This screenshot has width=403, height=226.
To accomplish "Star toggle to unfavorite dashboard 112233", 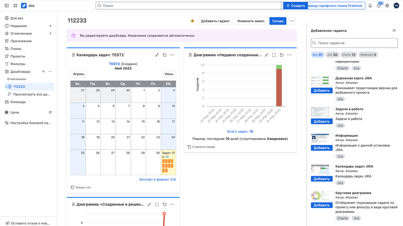I will [192, 21].
